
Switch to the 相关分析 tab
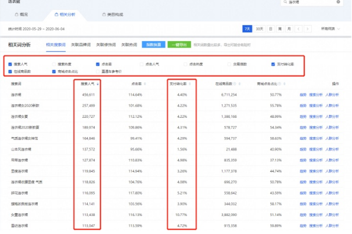[x=65, y=15]
